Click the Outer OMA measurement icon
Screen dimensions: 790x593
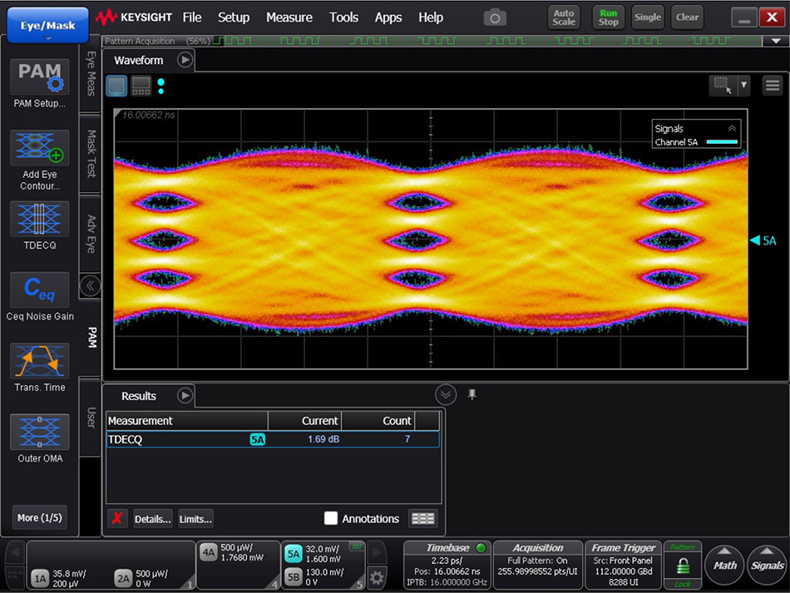(x=39, y=432)
